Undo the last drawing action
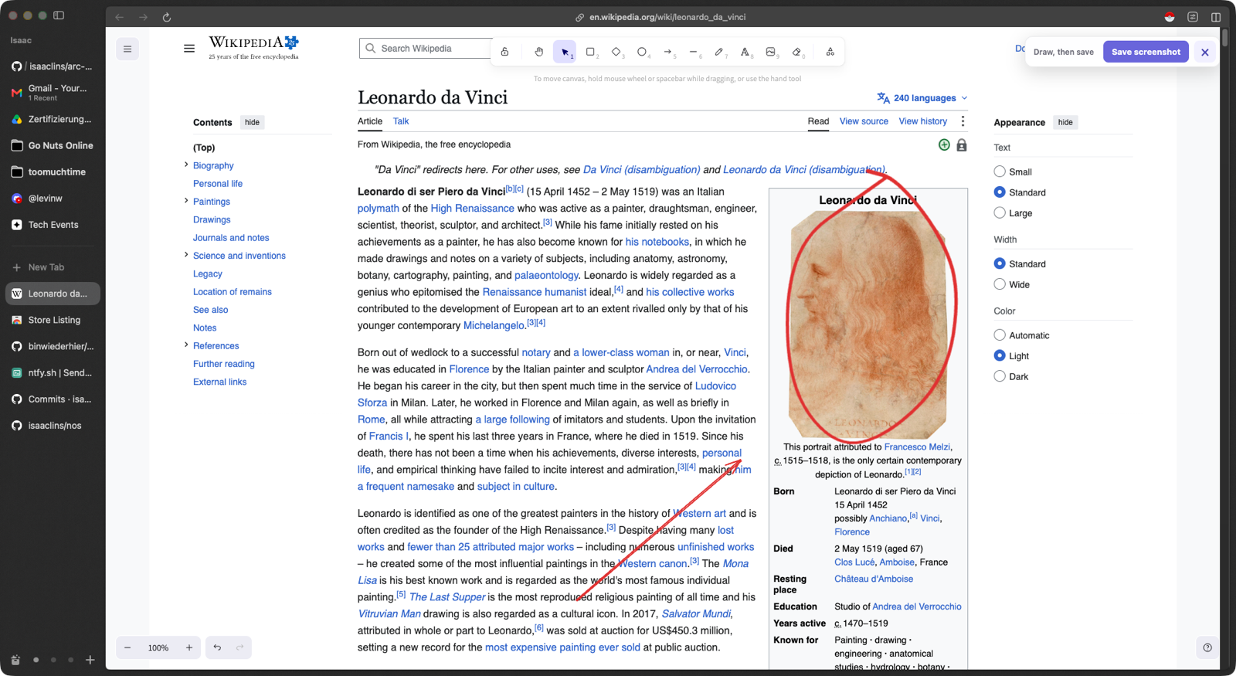Screen dimensions: 1236x676 pyautogui.click(x=217, y=647)
